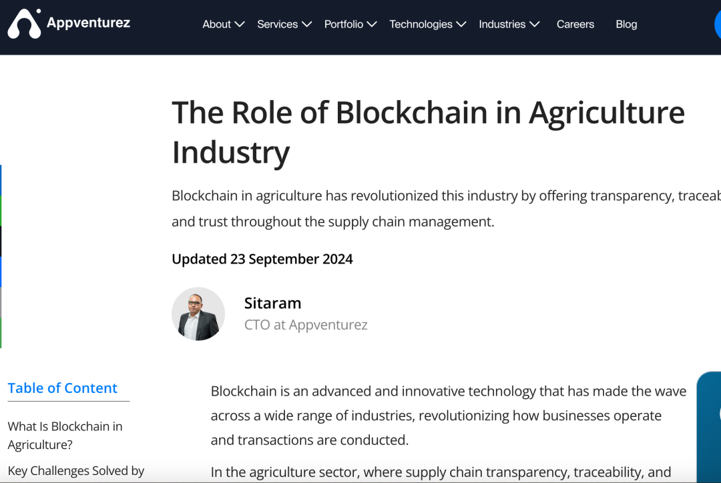Image resolution: width=721 pixels, height=483 pixels.
Task: Click the author name Sitaram
Action: pos(272,304)
